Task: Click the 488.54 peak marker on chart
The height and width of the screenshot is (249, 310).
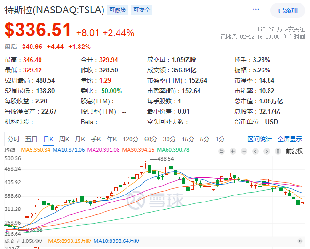Action: click(166, 159)
